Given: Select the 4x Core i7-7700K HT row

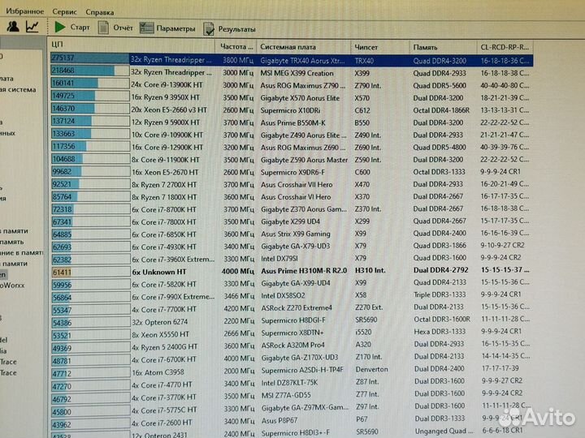Looking at the screenshot, I should (292, 309).
